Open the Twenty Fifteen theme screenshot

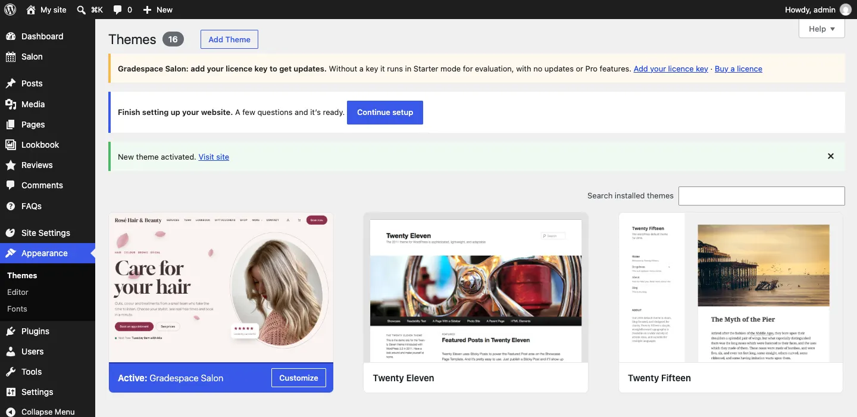(x=731, y=288)
